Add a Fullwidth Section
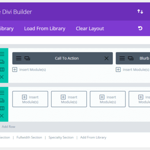The image size is (150, 150). [x=29, y=137]
